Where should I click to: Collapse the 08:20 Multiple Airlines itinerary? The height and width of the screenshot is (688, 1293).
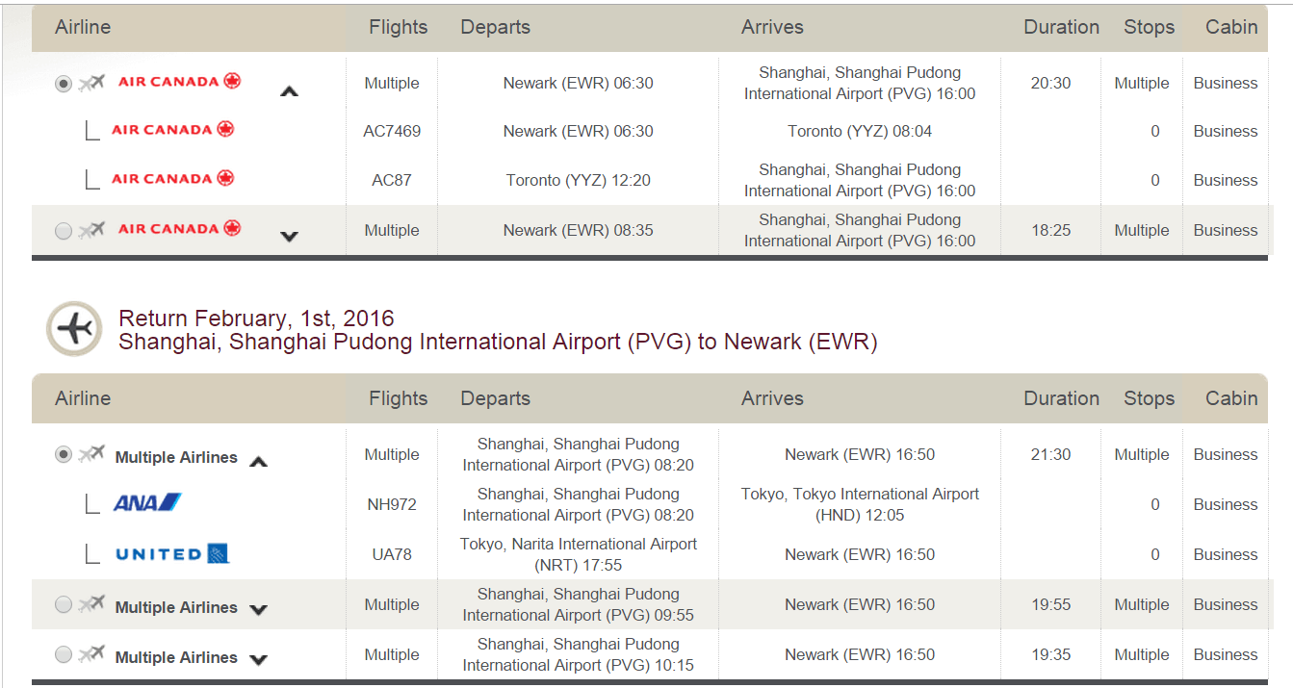pos(258,462)
